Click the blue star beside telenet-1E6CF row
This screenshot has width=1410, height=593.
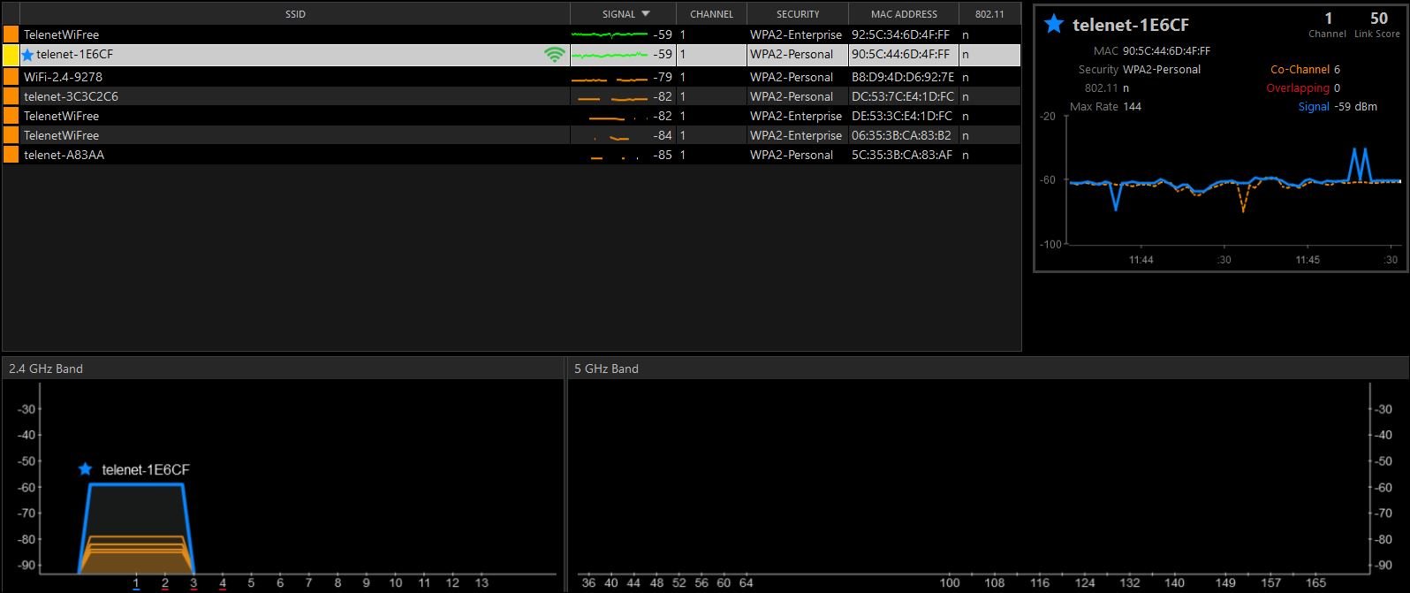point(27,55)
